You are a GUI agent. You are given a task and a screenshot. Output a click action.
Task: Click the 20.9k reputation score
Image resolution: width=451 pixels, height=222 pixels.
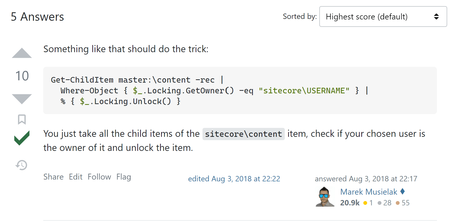click(x=350, y=203)
